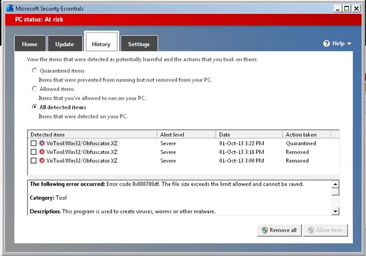Minimize the Security Essentials window
Image resolution: width=366 pixels, height=256 pixels.
(337, 9)
